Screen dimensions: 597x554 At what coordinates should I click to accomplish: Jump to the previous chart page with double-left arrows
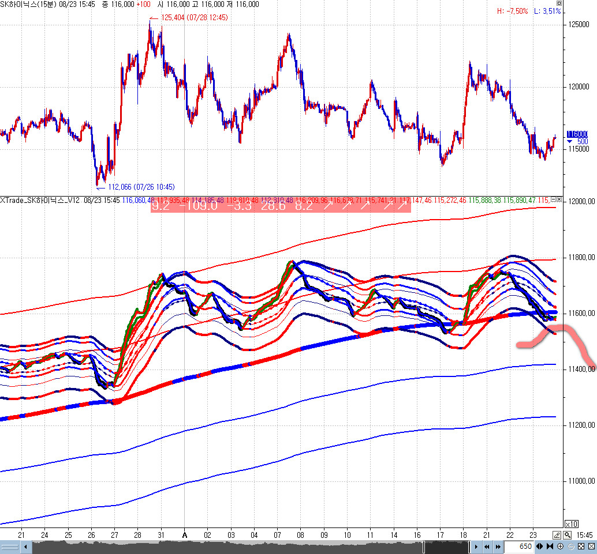[488, 547]
